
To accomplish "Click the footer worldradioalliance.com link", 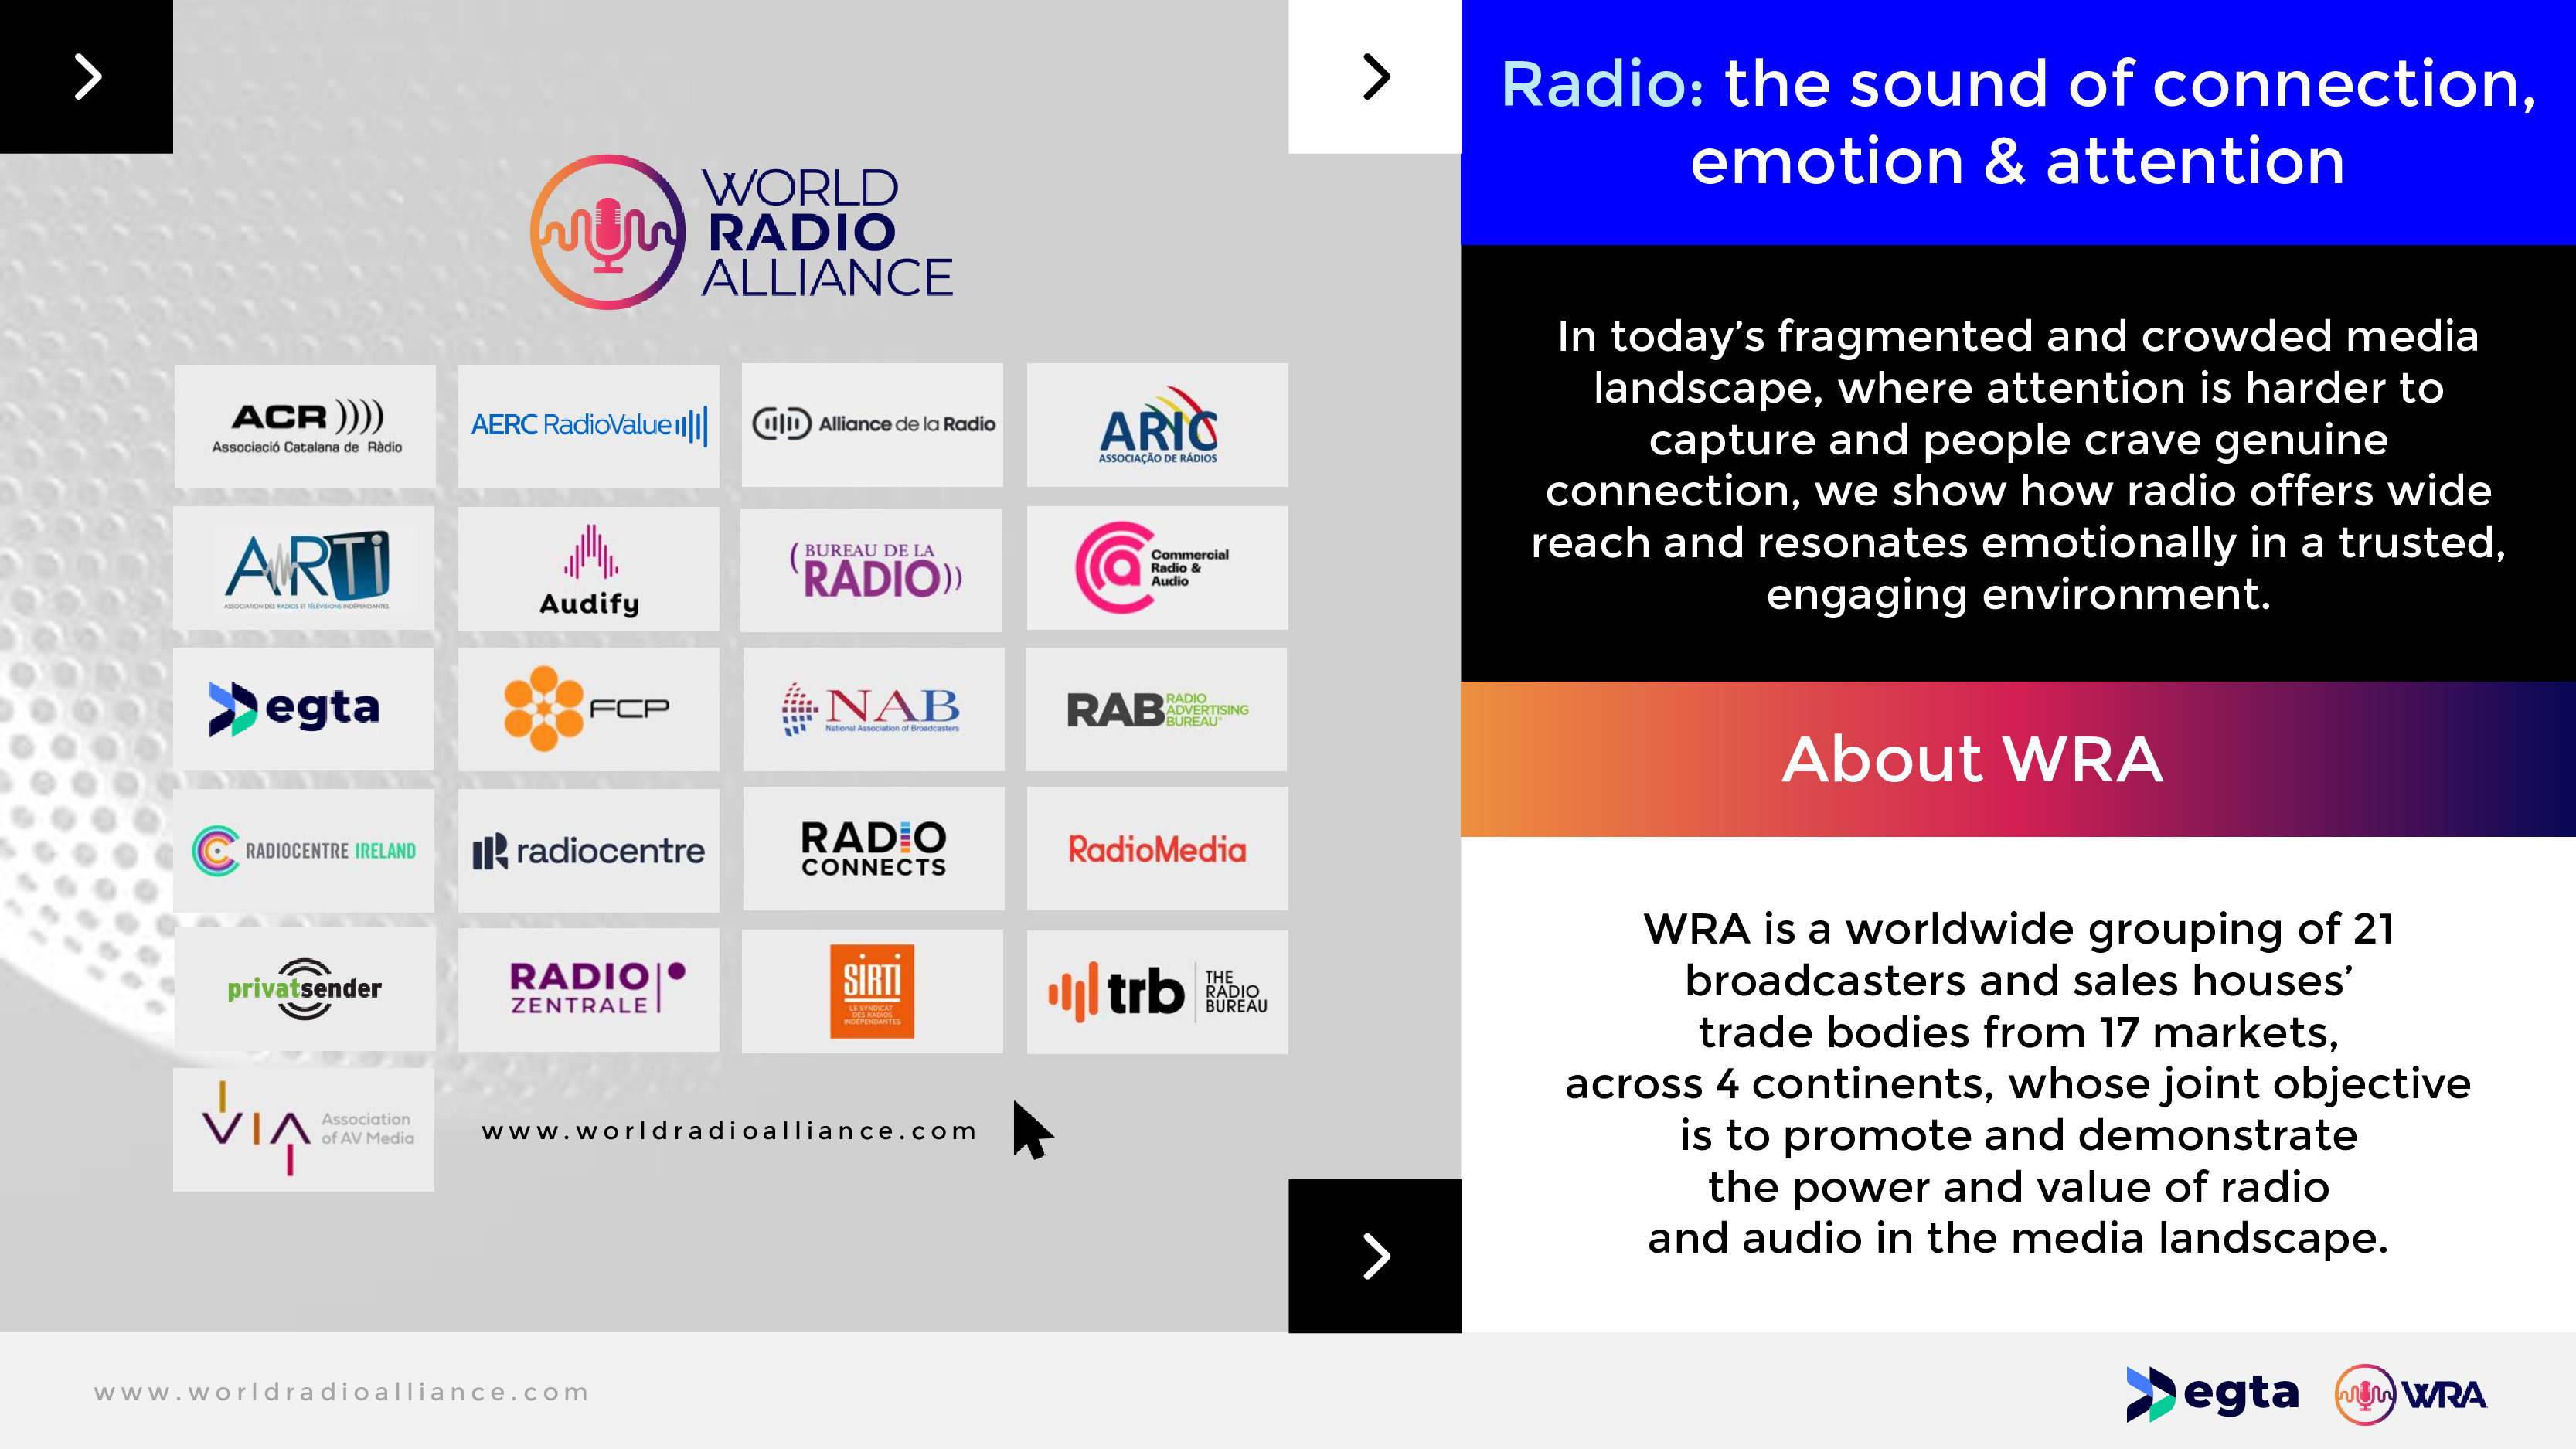I will coord(342,1392).
